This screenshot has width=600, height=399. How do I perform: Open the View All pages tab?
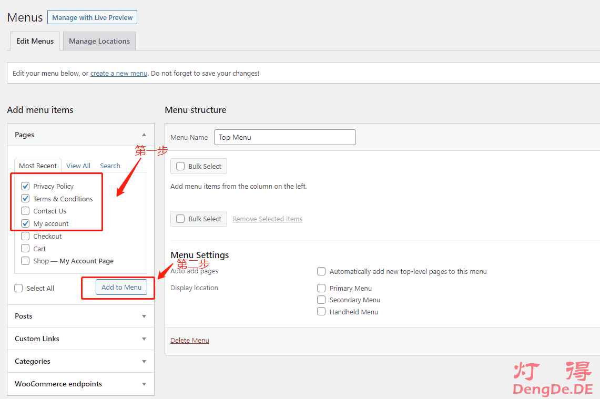tap(78, 166)
